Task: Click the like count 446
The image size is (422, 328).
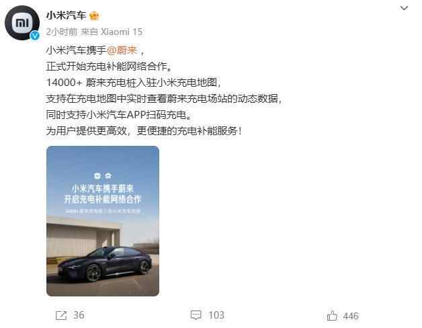Action: click(x=351, y=316)
